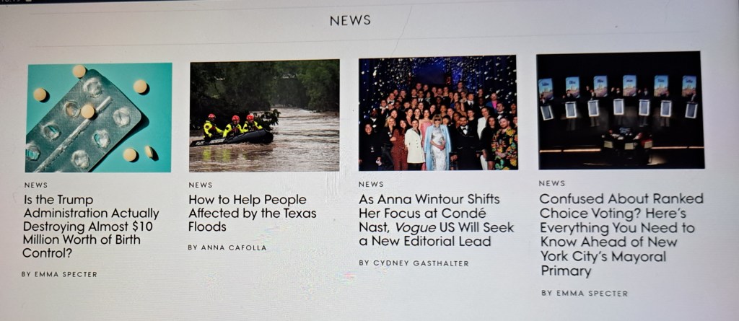739x321 pixels.
Task: Click 'Million Worth of Birth Control?' headline text
Action: point(81,247)
